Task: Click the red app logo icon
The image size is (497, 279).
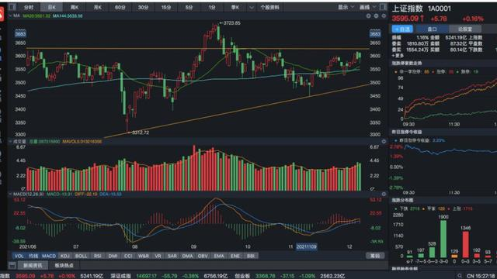Action: [x=2, y=15]
